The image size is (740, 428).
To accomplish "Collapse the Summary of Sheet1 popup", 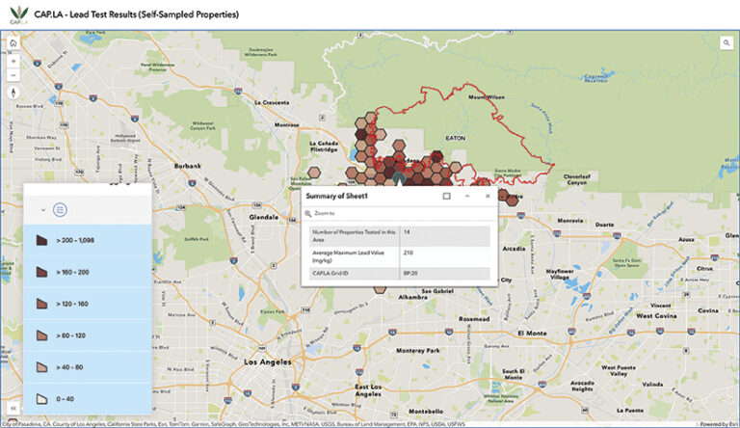I will (467, 196).
